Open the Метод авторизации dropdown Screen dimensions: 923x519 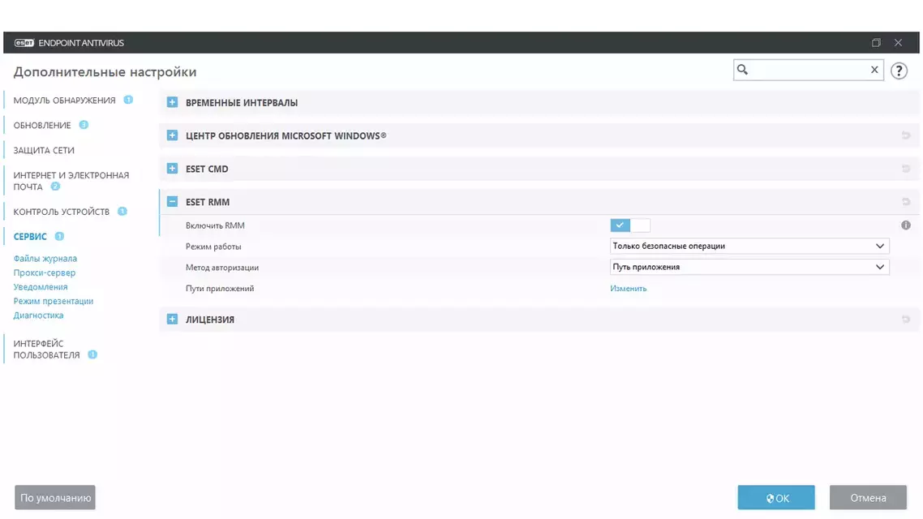pyautogui.click(x=749, y=267)
